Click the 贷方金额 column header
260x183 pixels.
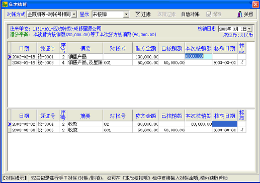[145, 116]
